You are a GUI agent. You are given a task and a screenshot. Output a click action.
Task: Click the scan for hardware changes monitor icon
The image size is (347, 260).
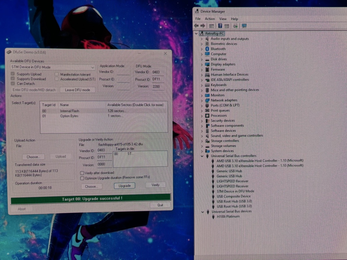(x=244, y=26)
